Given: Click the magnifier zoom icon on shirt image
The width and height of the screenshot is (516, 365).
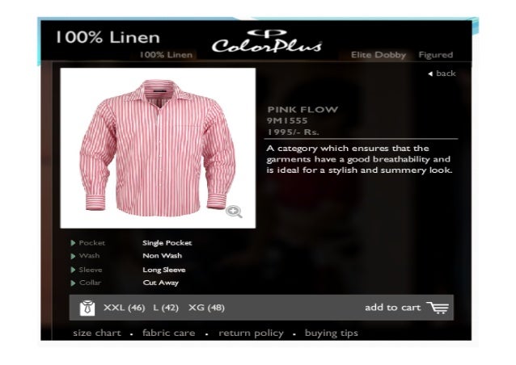Looking at the screenshot, I should tap(234, 212).
